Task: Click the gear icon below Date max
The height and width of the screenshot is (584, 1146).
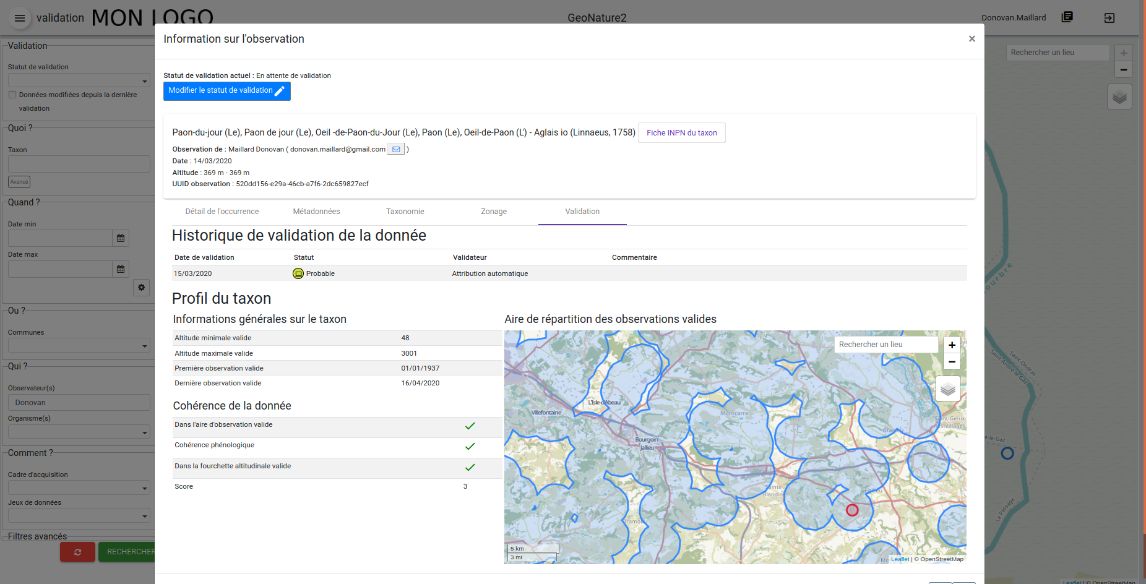Action: [141, 288]
